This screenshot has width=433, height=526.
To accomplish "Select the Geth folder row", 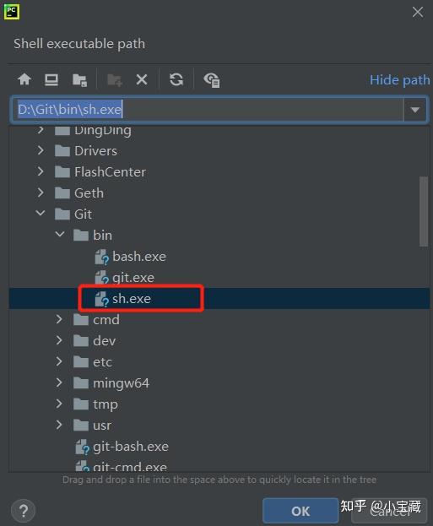I will coord(219,193).
